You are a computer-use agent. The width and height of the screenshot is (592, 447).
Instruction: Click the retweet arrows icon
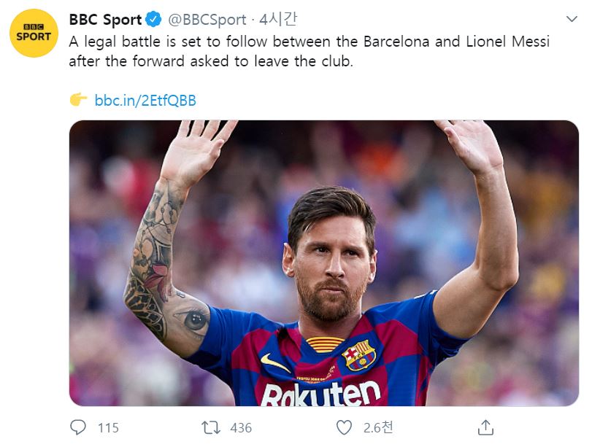[210, 427]
